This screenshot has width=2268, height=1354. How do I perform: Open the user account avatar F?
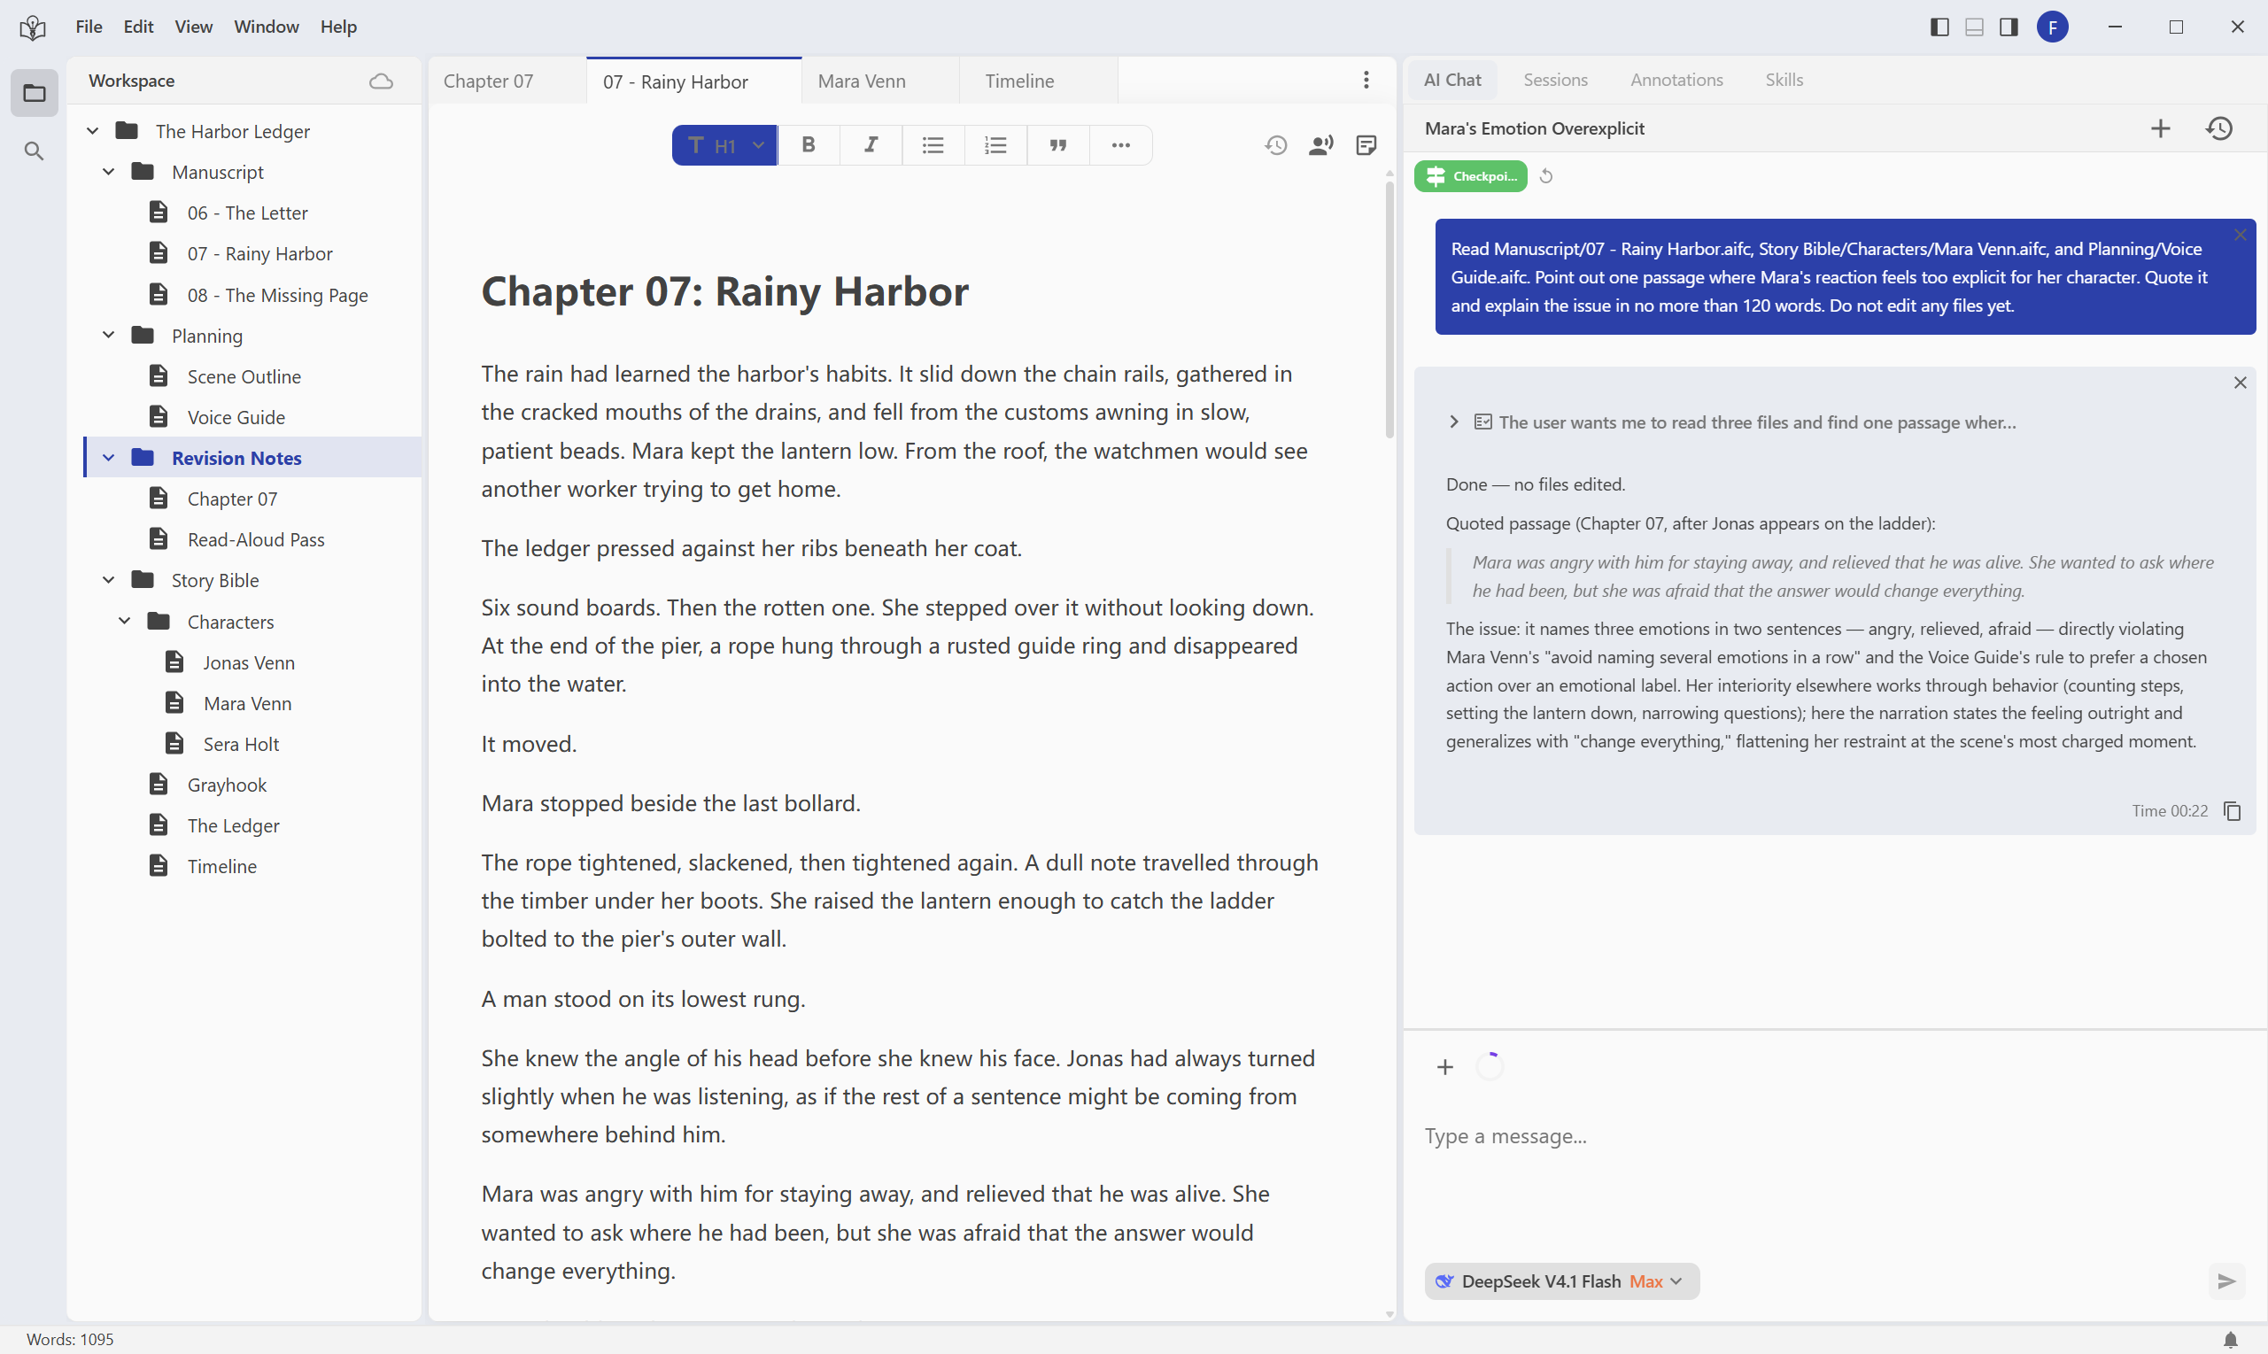[2052, 27]
